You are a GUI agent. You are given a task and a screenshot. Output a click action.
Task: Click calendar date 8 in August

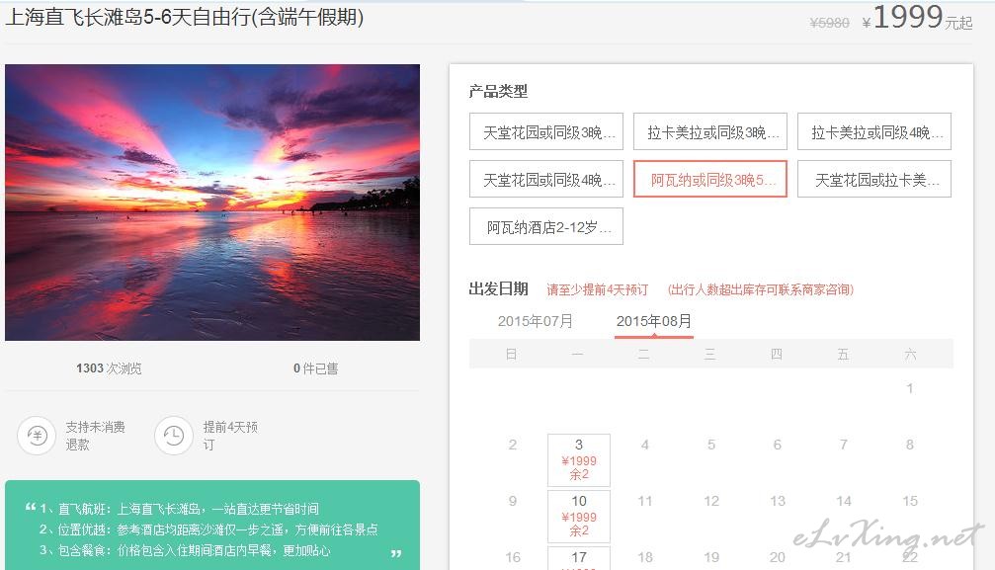click(x=910, y=445)
